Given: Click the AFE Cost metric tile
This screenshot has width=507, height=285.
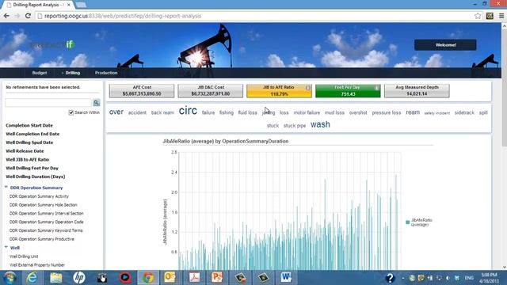Looking at the screenshot, I should click(x=142, y=91).
